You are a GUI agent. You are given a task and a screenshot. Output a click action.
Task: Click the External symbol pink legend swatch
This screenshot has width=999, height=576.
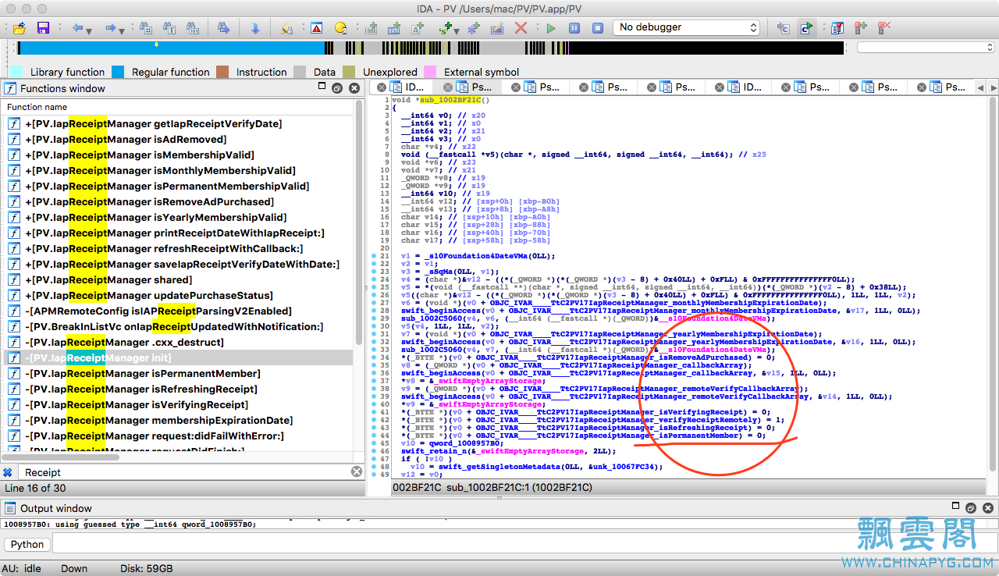tap(430, 72)
